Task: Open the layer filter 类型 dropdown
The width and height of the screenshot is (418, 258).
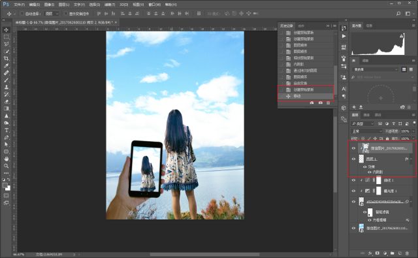Action: click(363, 123)
